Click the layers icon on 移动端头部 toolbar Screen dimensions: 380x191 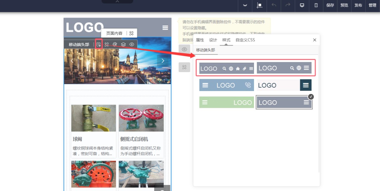click(x=123, y=44)
